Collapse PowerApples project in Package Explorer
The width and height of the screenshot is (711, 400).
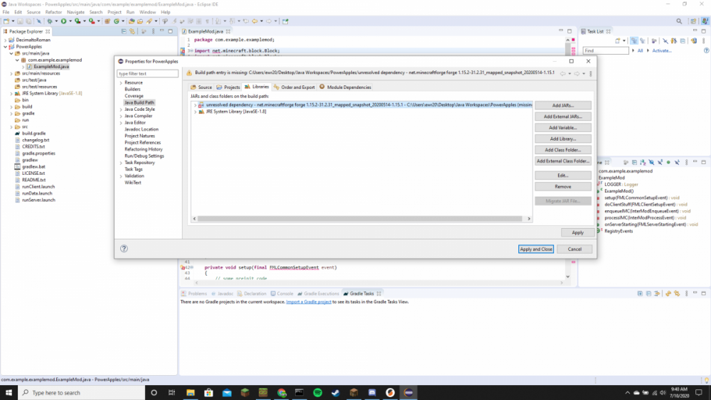[6, 47]
